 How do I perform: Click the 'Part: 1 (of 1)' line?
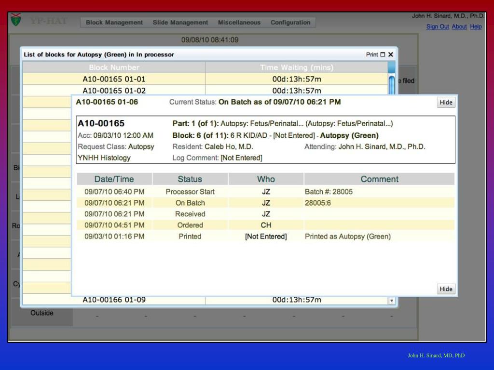coord(283,123)
